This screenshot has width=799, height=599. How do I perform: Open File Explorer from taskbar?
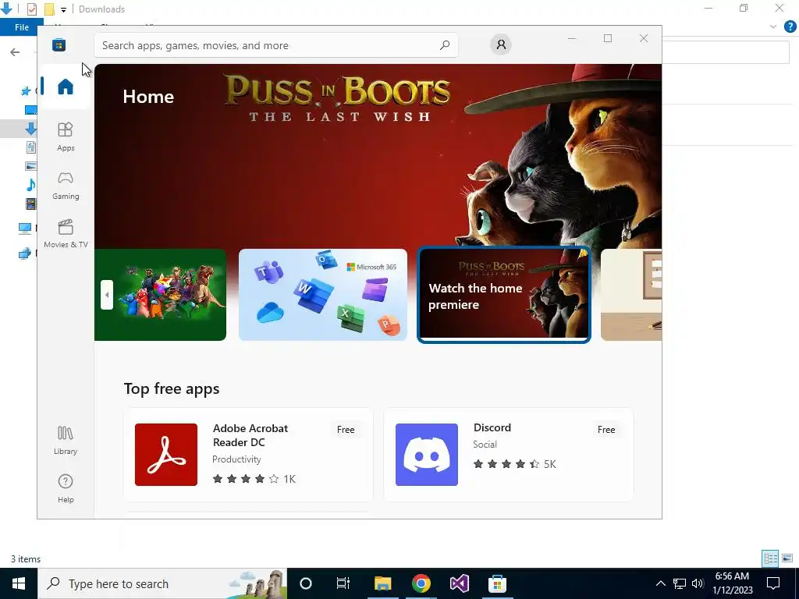(x=382, y=583)
